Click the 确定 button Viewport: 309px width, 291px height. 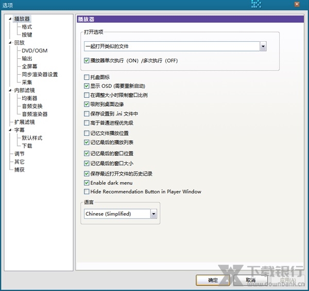[x=213, y=280]
